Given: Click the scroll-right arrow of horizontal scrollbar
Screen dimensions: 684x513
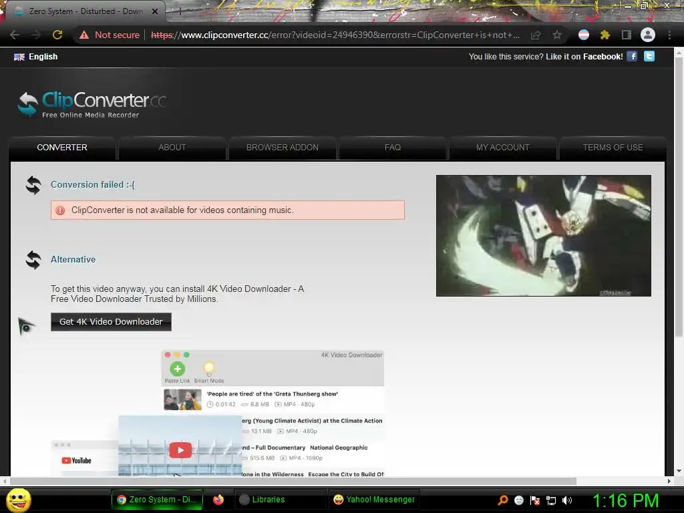Looking at the screenshot, I should click(669, 481).
